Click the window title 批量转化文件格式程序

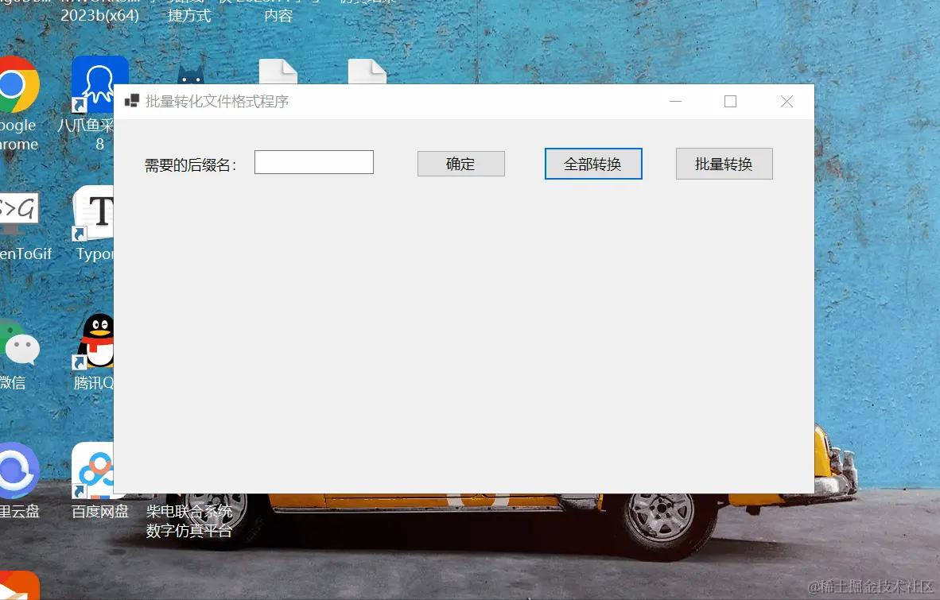217,102
